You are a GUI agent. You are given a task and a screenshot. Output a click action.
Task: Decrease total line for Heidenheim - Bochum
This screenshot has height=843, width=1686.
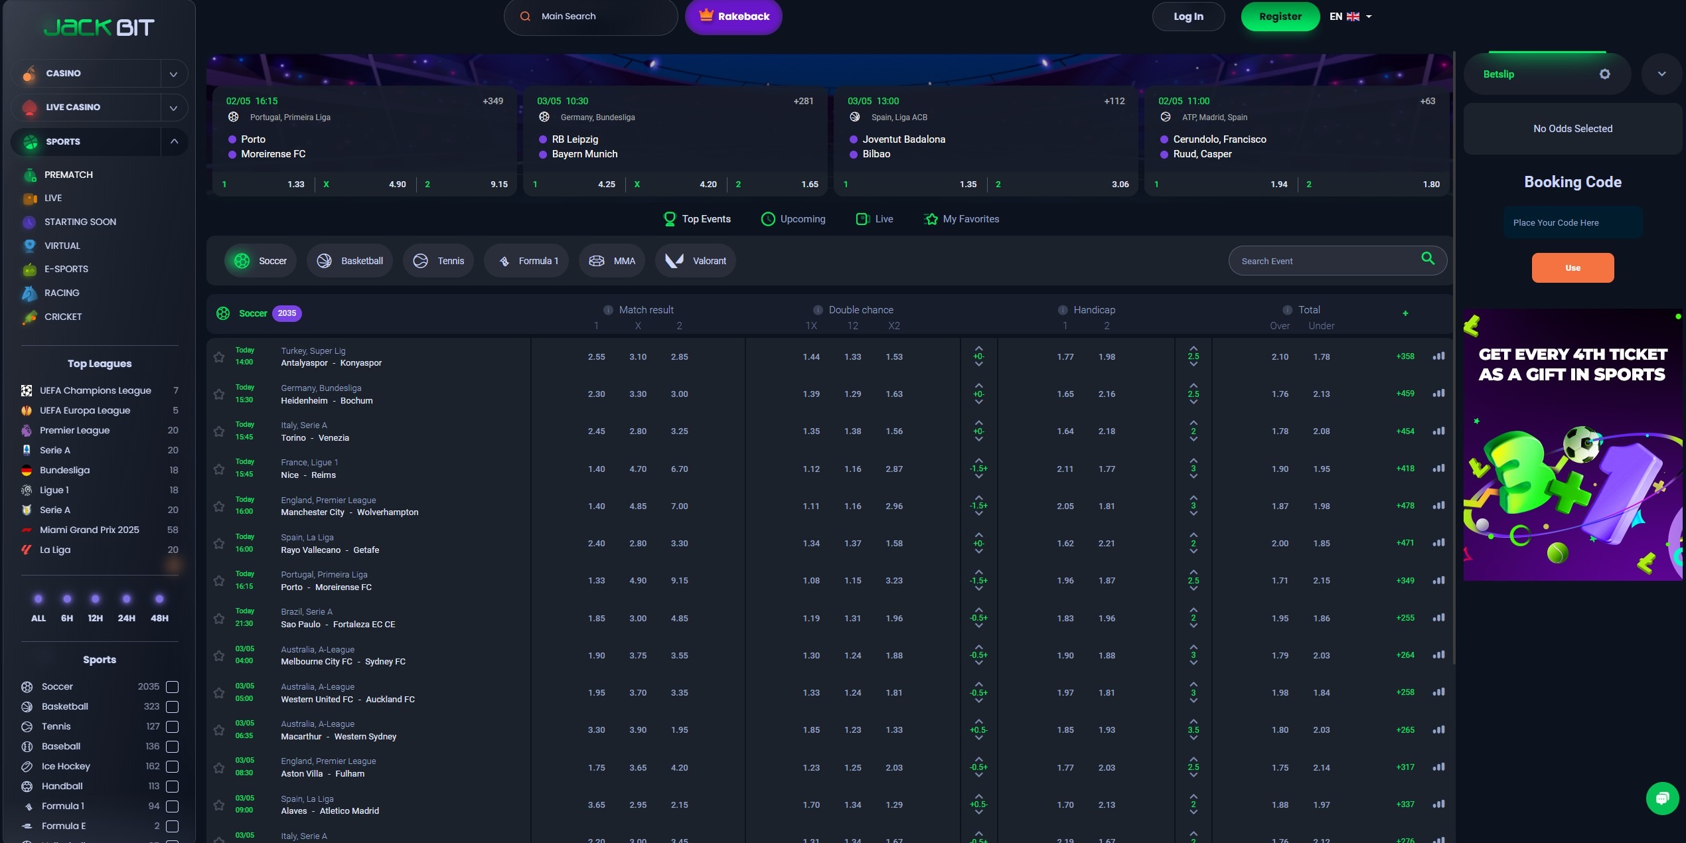click(x=1193, y=402)
